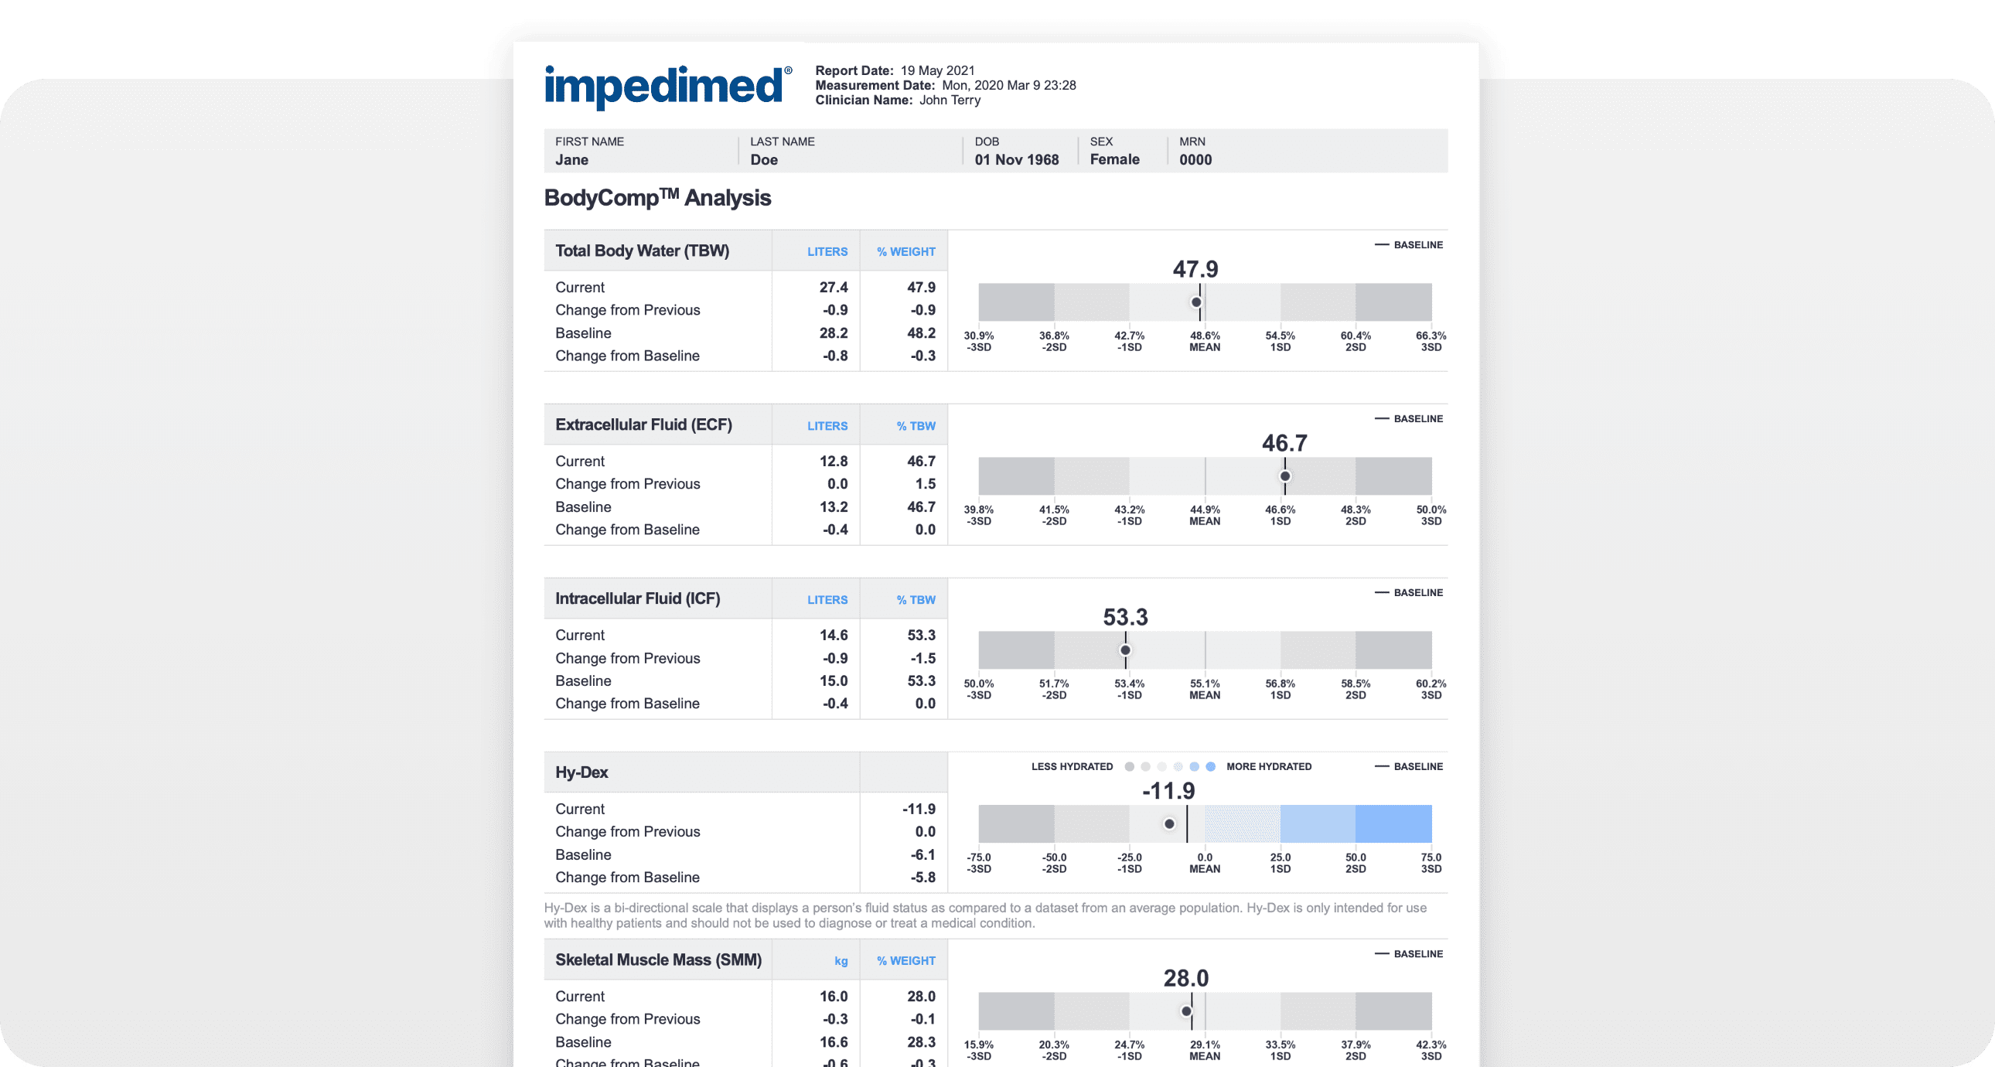Select the Measurement Date 'Mon, 2020 Mar 9 23:28'
Screen dimensions: 1995x1067
(1008, 85)
